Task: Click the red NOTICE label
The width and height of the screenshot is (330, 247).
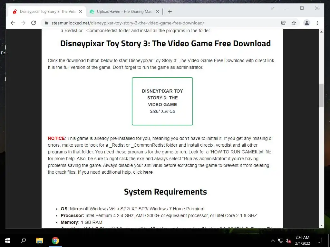Action: pyautogui.click(x=56, y=138)
